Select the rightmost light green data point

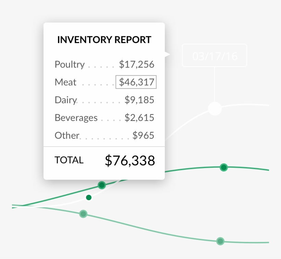coord(220,241)
